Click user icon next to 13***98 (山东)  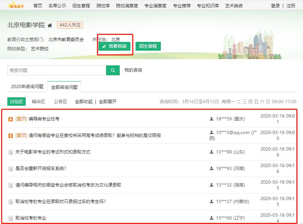211,152
